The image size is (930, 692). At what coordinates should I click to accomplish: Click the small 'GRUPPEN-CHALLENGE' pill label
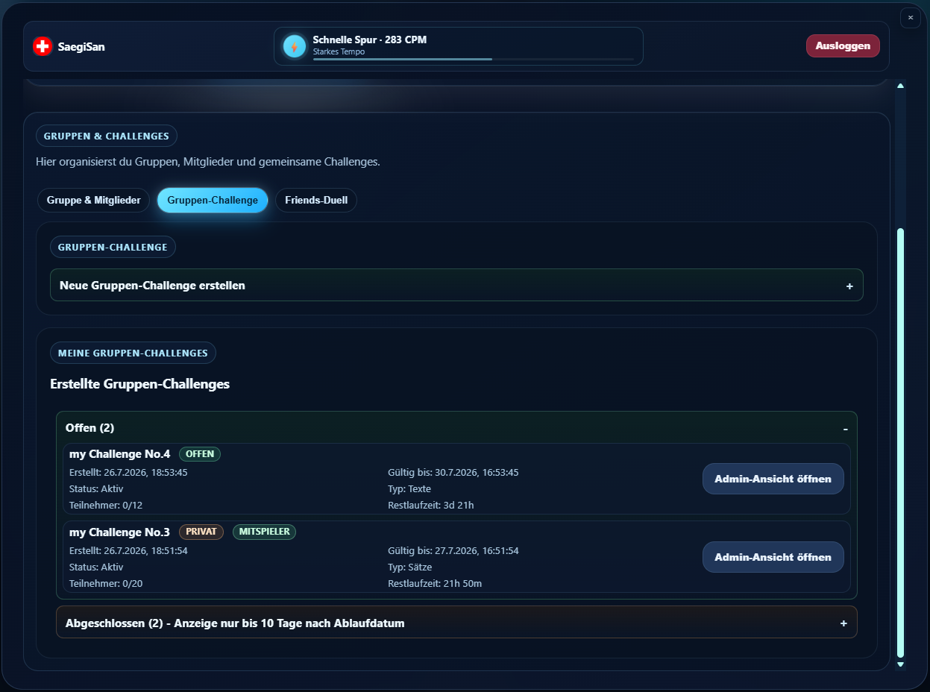113,247
